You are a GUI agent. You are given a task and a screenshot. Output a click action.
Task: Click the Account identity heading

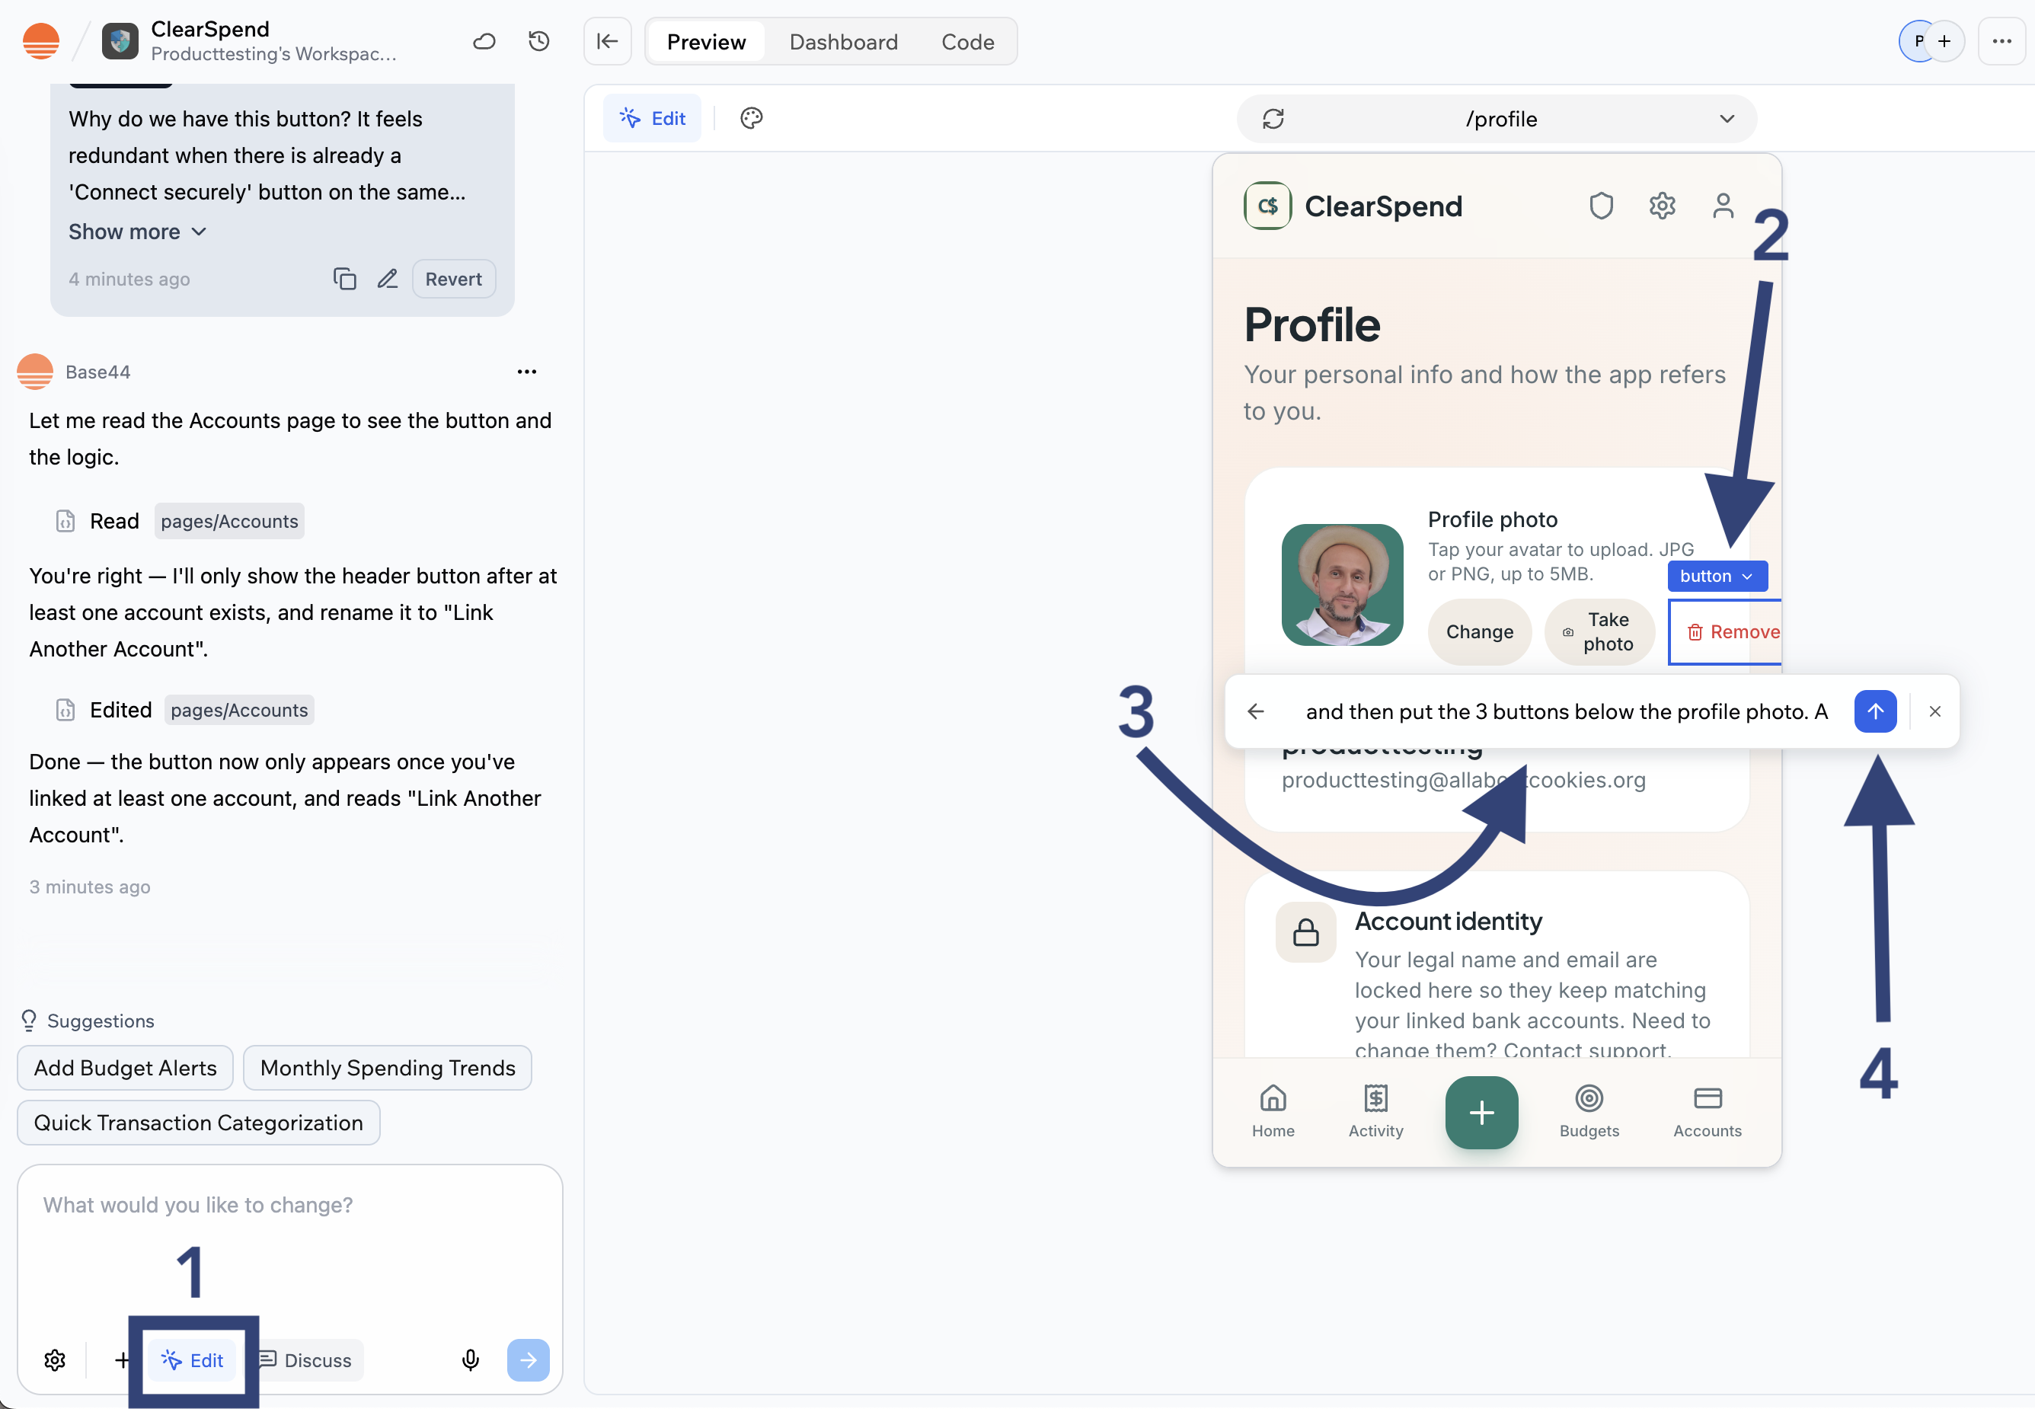1449,922
